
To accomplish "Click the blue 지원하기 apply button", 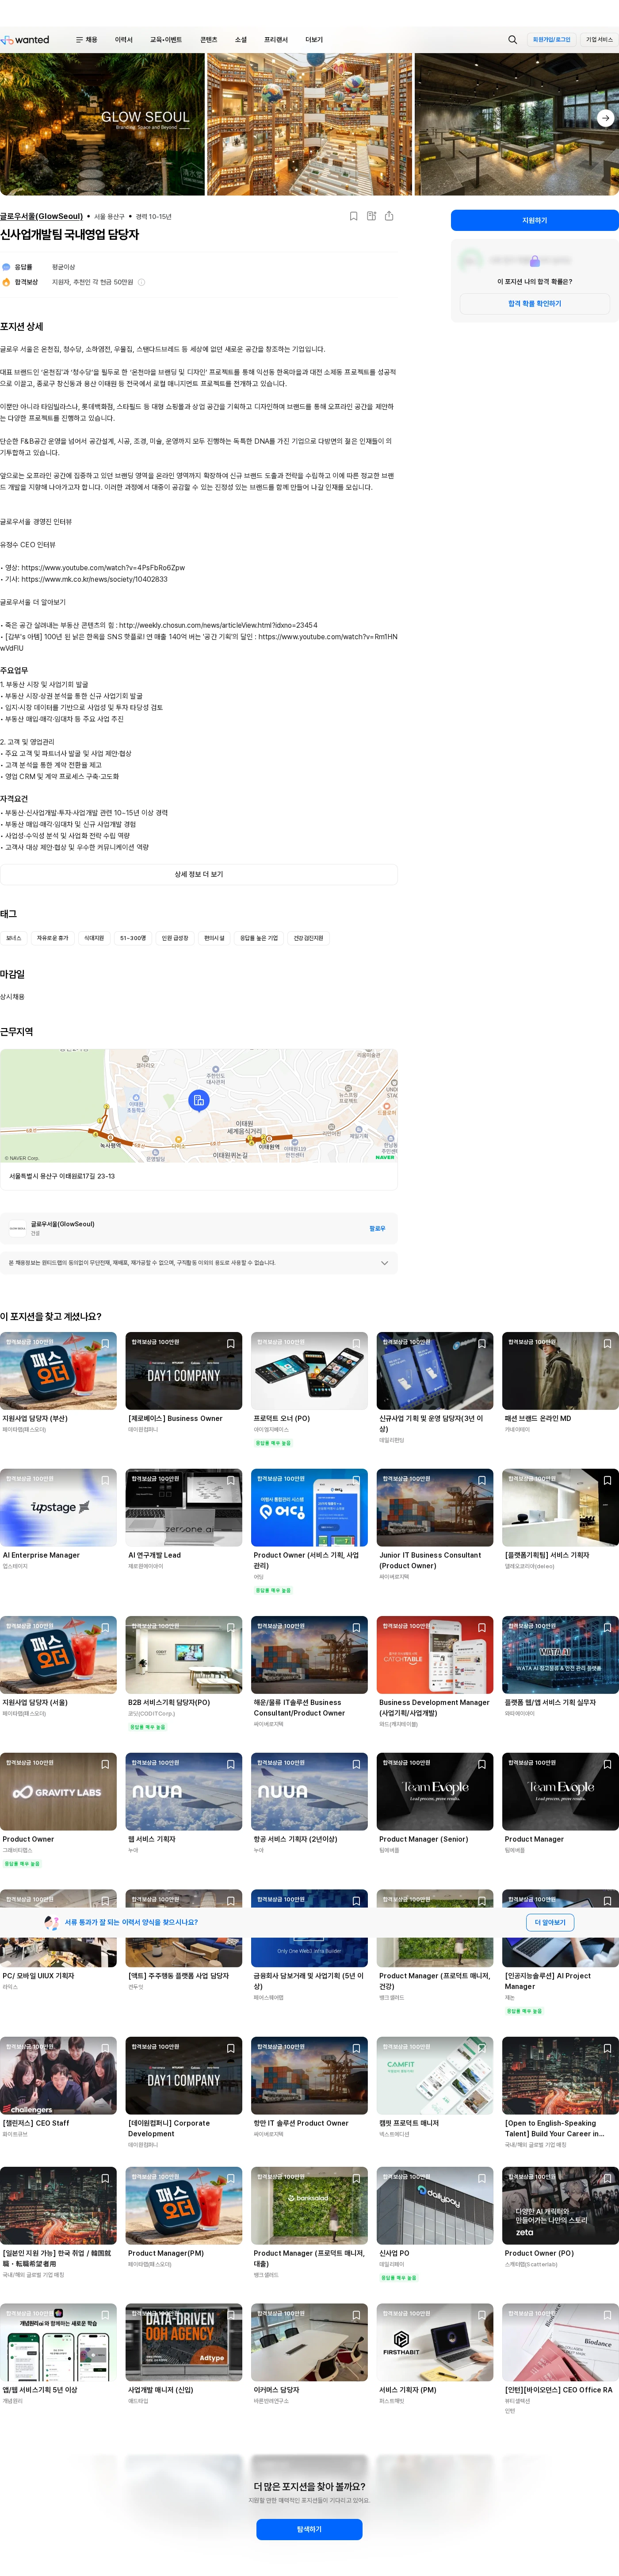I will click(x=535, y=220).
